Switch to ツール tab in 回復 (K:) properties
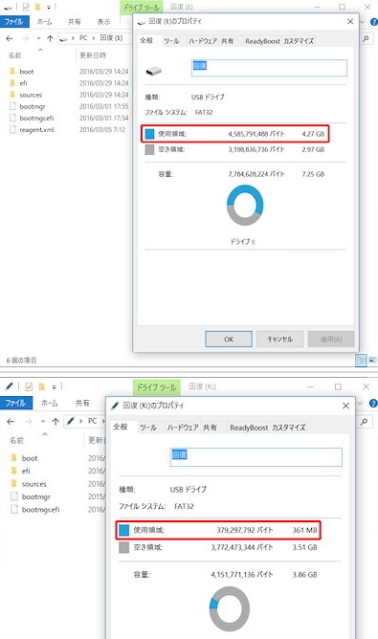The width and height of the screenshot is (378, 639). 148,428
